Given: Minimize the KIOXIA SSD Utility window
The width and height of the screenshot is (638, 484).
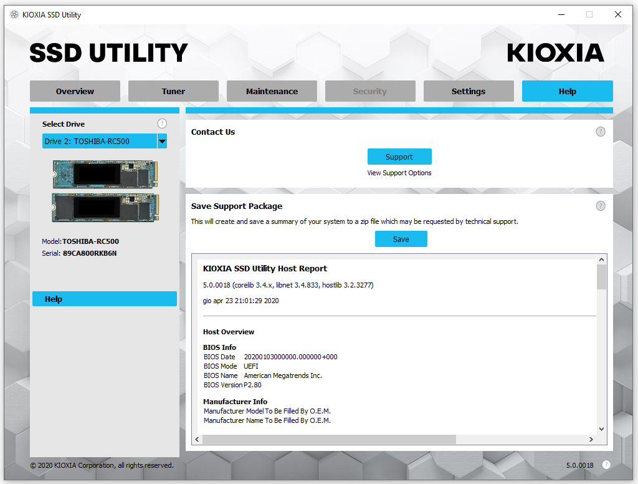Looking at the screenshot, I should click(561, 15).
